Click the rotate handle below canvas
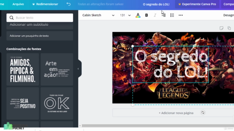This screenshot has width=234, height=131. (x=203, y=112)
